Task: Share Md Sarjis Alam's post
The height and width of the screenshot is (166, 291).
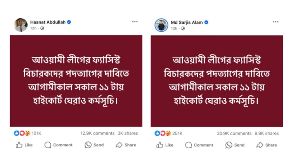Action: [x=267, y=145]
